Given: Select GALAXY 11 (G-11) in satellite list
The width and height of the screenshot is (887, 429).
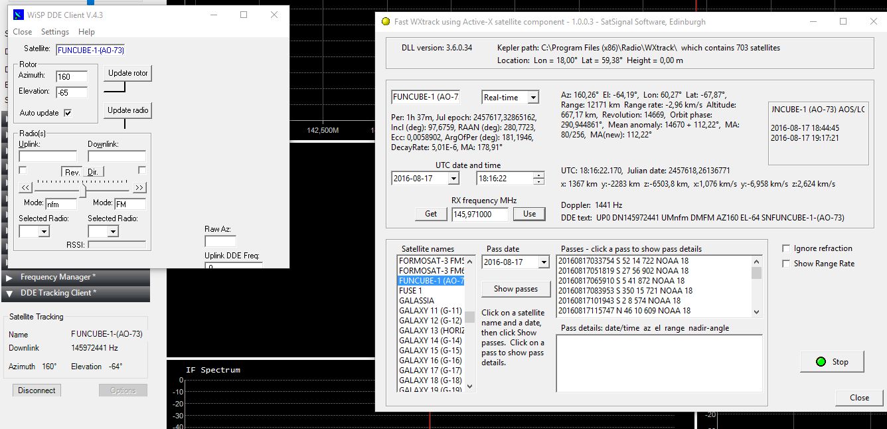Looking at the screenshot, I should tap(430, 311).
